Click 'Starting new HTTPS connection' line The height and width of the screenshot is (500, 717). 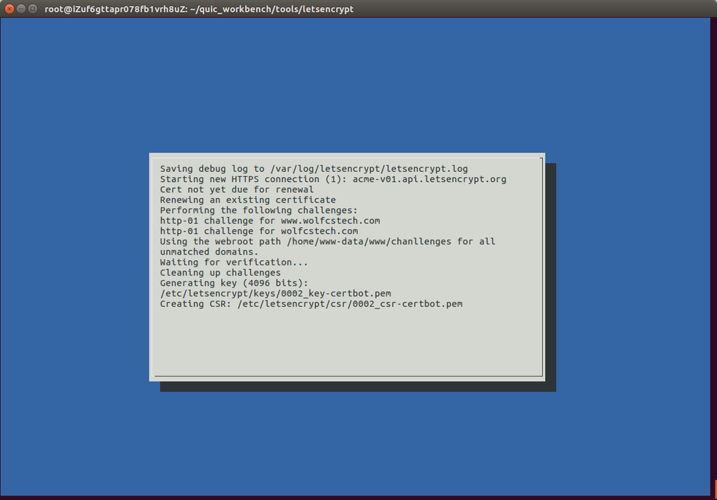(333, 179)
